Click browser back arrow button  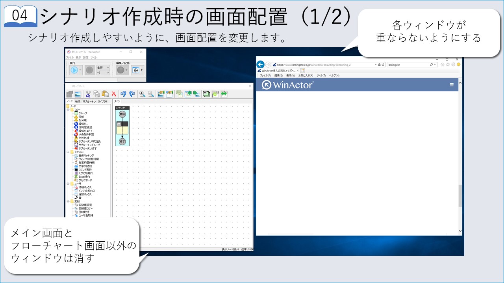260,64
